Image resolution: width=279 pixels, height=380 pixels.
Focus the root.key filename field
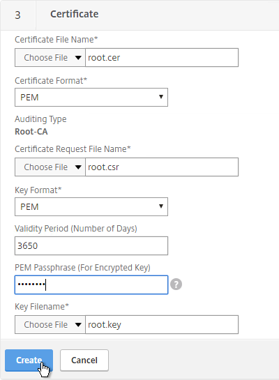tap(162, 324)
